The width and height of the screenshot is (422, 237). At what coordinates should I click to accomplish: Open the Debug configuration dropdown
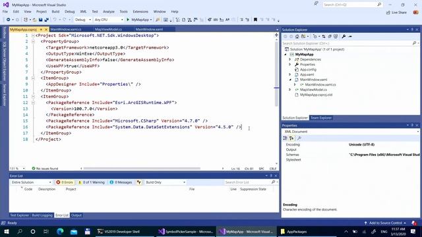pyautogui.click(x=82, y=20)
